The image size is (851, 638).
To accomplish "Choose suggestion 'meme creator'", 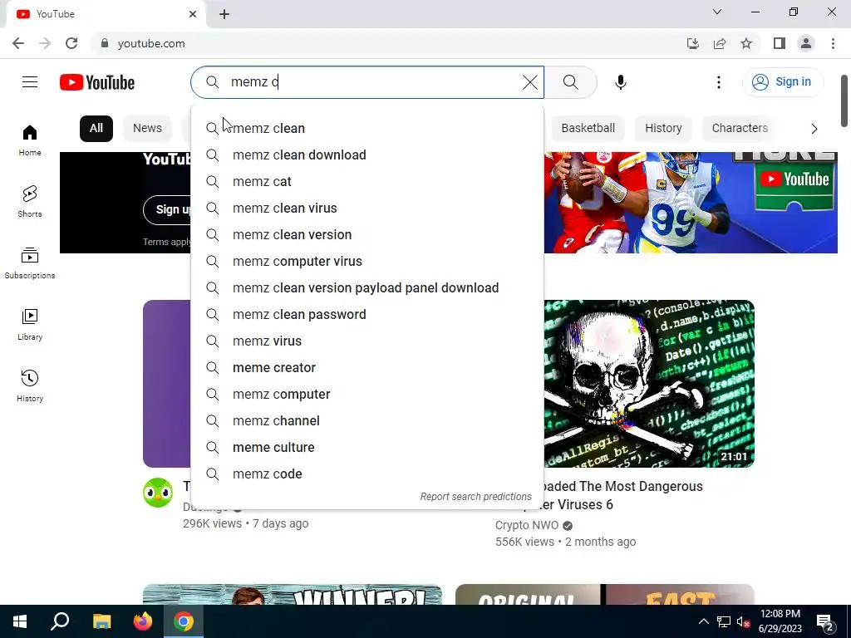I will [366, 367].
